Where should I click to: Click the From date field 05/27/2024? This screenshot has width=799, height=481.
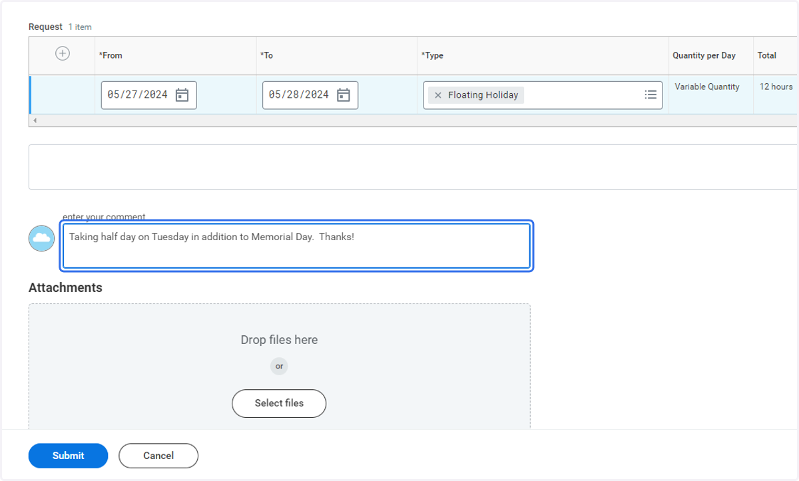pyautogui.click(x=148, y=95)
